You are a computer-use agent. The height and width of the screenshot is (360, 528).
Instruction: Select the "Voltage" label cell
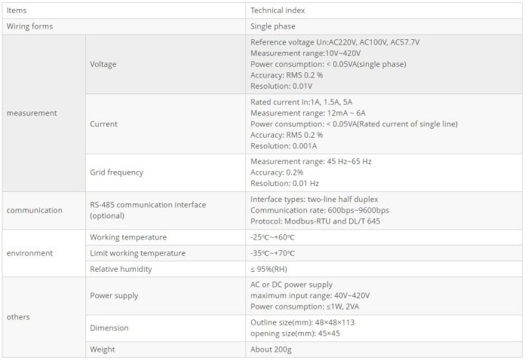click(103, 65)
